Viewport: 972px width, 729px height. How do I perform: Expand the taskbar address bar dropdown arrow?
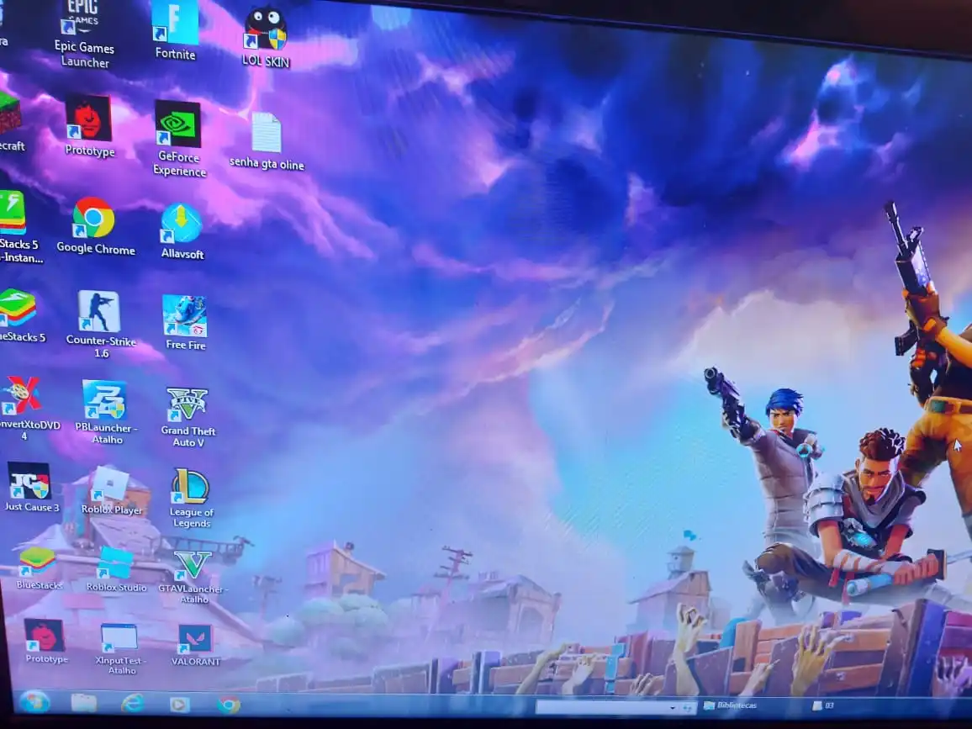[674, 707]
